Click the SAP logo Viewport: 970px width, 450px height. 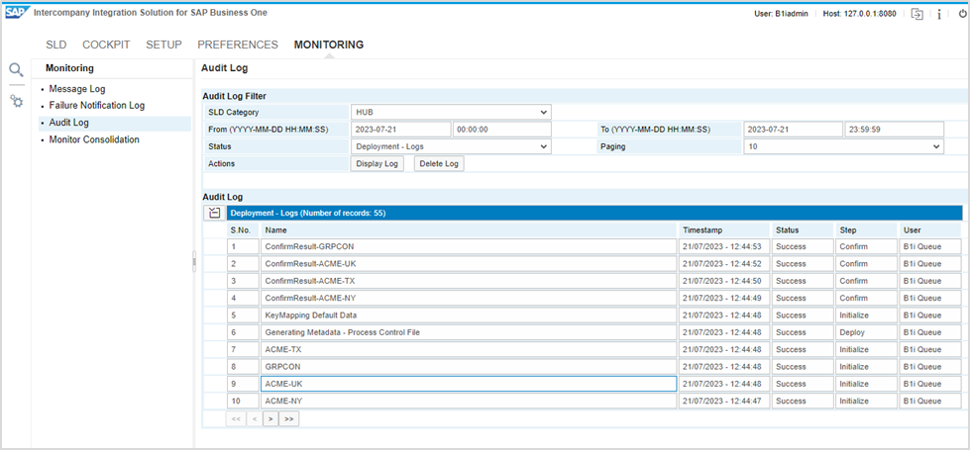[x=16, y=13]
